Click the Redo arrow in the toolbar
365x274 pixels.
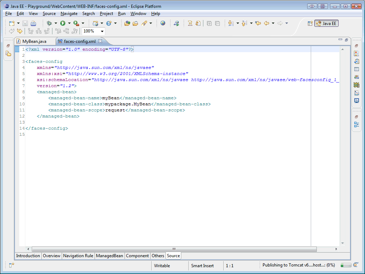coord(20,31)
